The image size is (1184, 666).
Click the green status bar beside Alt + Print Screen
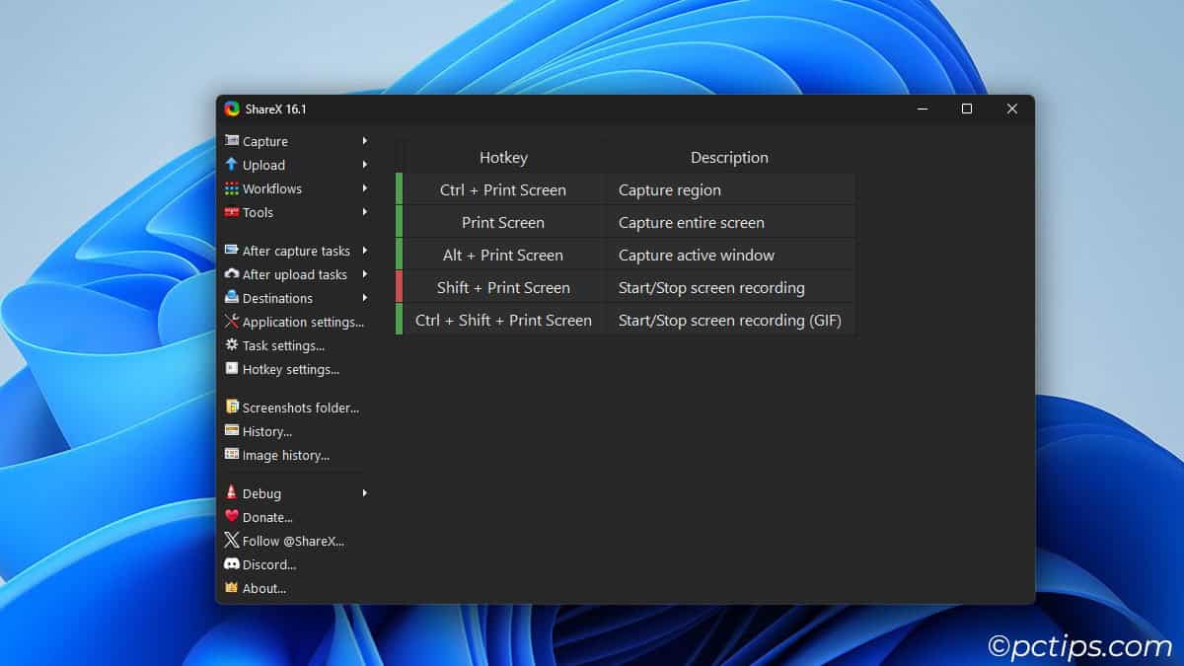coord(399,255)
